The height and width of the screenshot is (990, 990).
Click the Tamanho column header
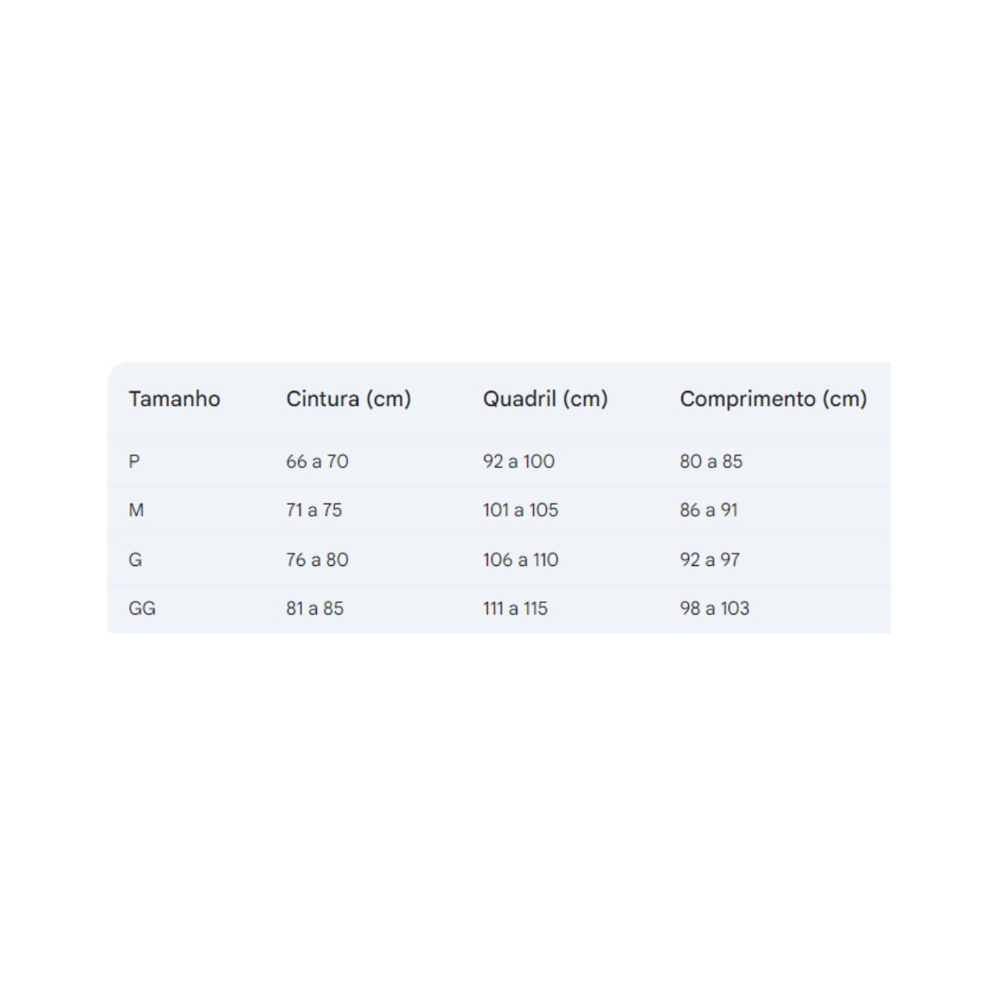tap(174, 399)
